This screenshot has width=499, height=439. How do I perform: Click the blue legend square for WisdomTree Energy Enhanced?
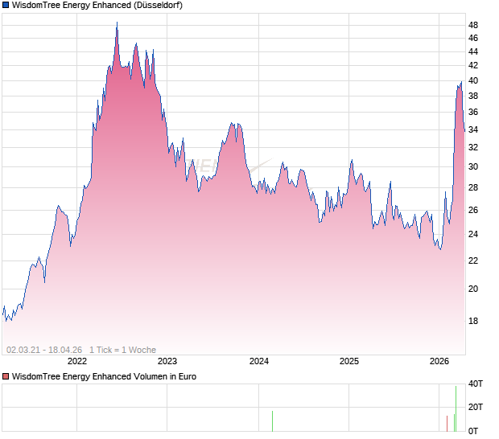(6, 5)
